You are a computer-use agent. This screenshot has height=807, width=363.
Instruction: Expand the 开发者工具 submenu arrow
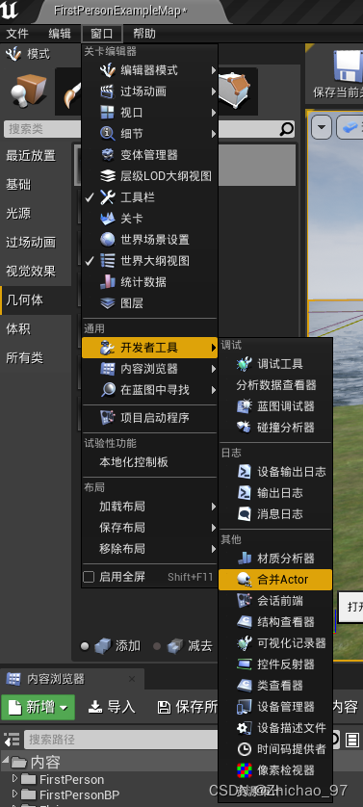click(213, 348)
